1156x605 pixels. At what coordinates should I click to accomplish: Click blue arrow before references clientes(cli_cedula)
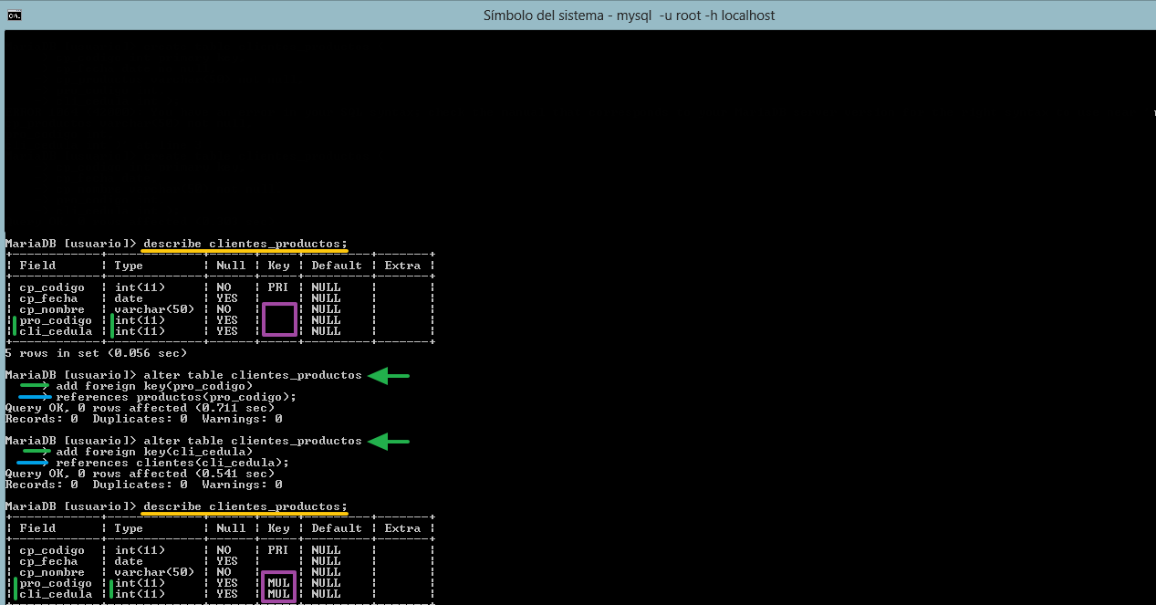(35, 463)
